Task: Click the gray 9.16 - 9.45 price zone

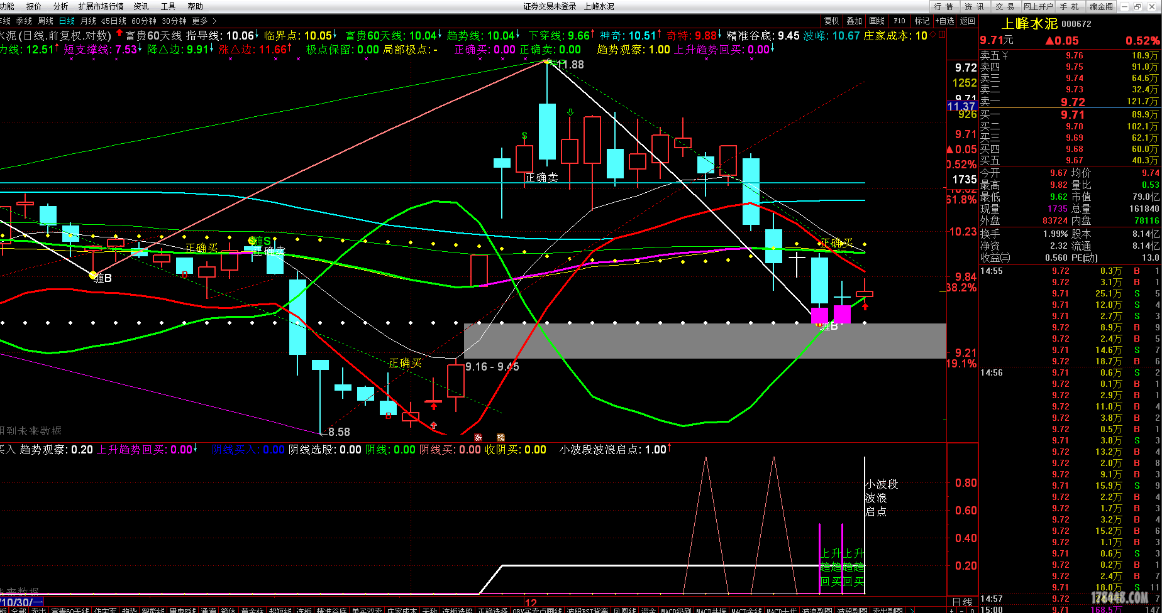Action: point(705,341)
